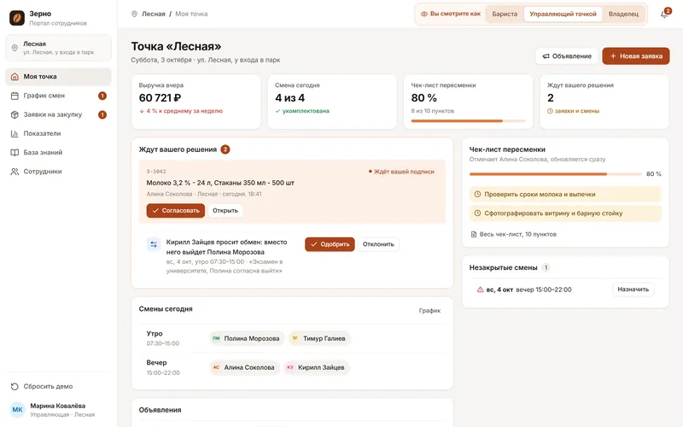This screenshot has height=427, width=683.
Task: Click request number З-1042
Action: click(x=156, y=172)
